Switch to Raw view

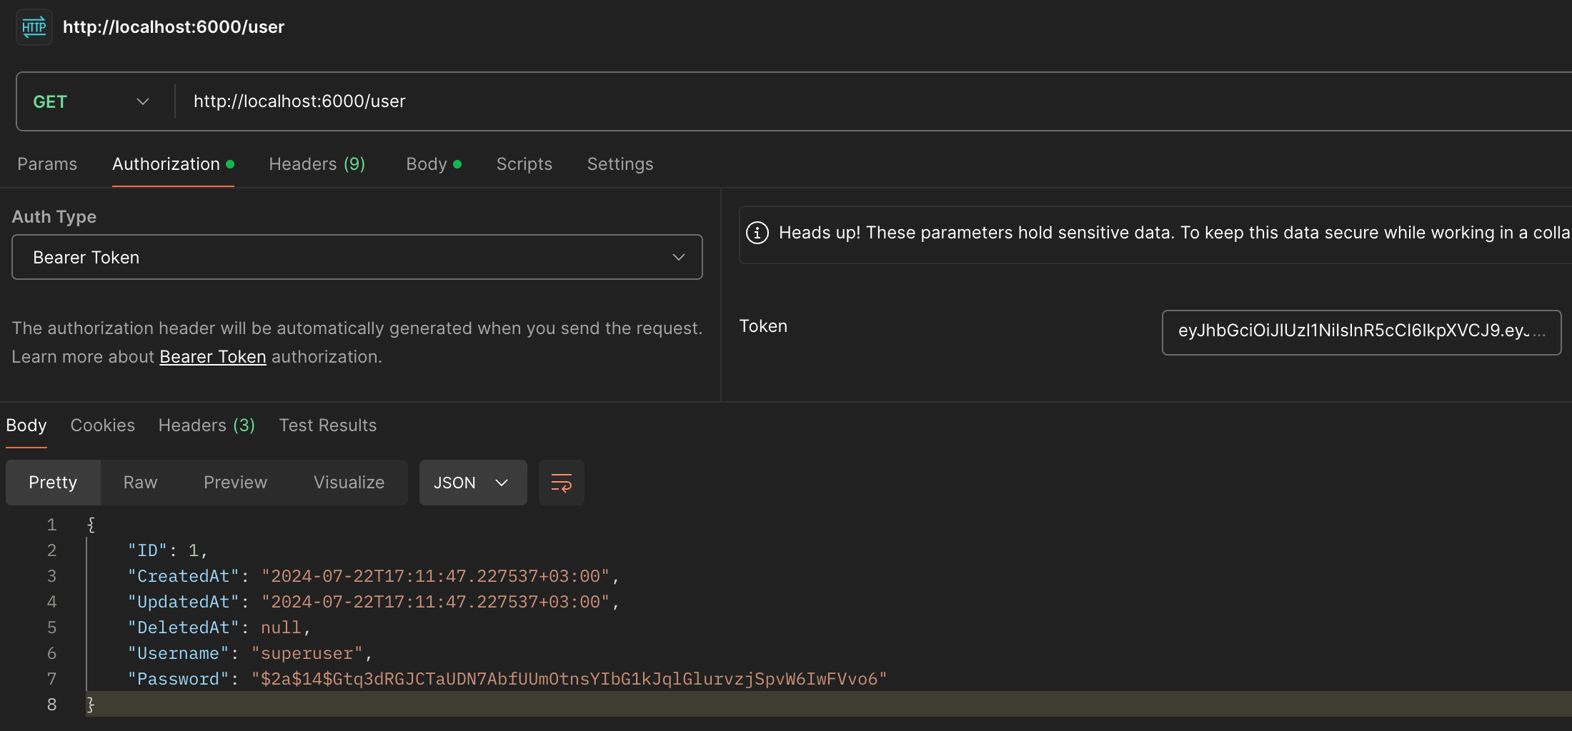pos(140,483)
